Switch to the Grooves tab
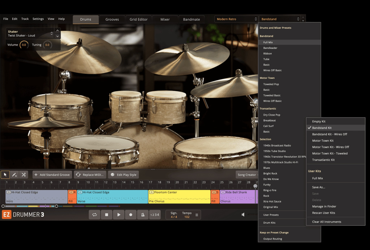Image resolution: width=370 pixels, height=250 pixels. (112, 20)
